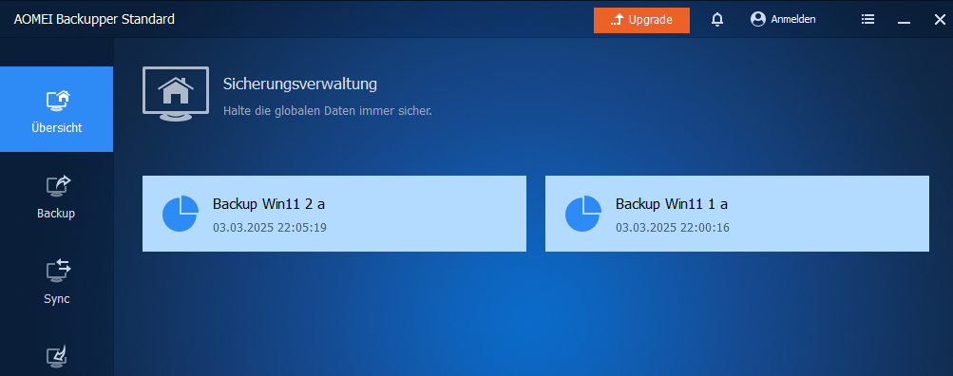Viewport: 953px width, 376px height.
Task: Open the Sync sidebar icon
Action: tap(58, 271)
